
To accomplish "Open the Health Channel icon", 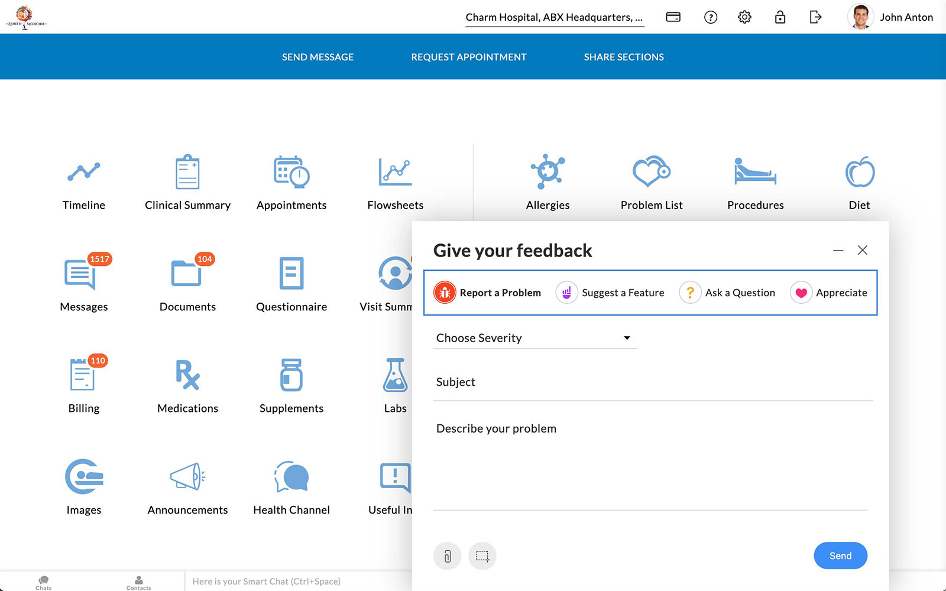I will pyautogui.click(x=291, y=477).
